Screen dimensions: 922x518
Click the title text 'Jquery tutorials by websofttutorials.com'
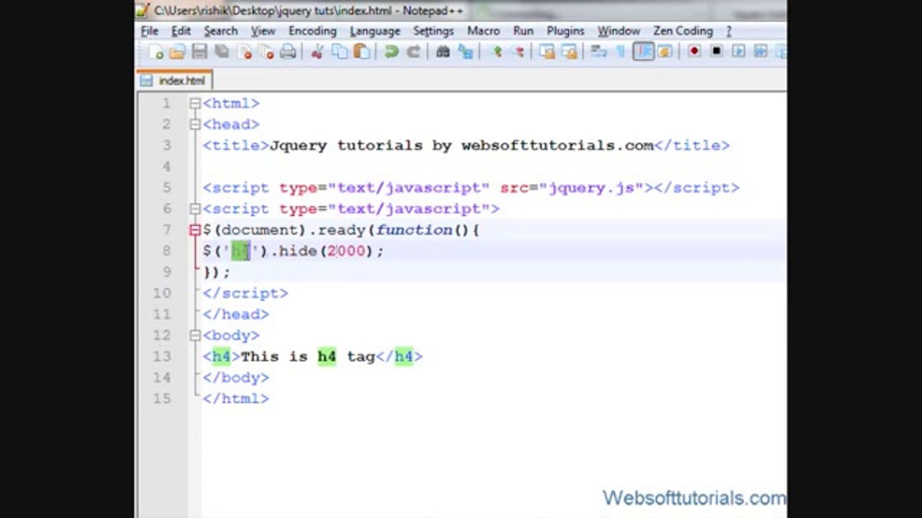click(461, 146)
